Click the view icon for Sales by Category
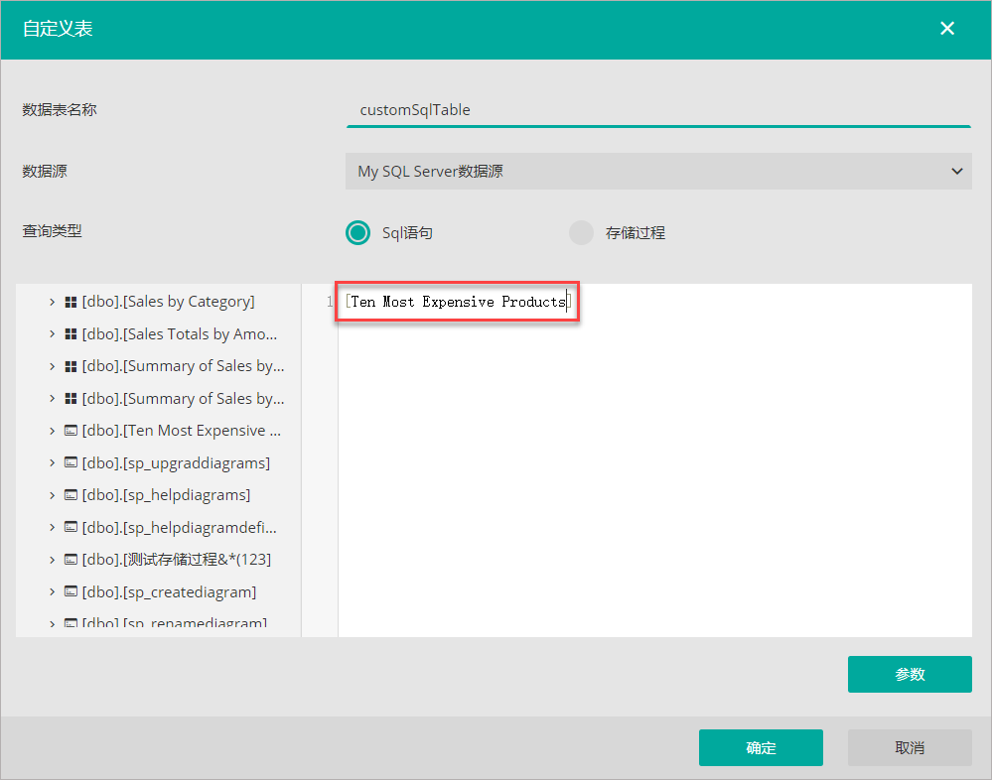992x780 pixels. 71,302
